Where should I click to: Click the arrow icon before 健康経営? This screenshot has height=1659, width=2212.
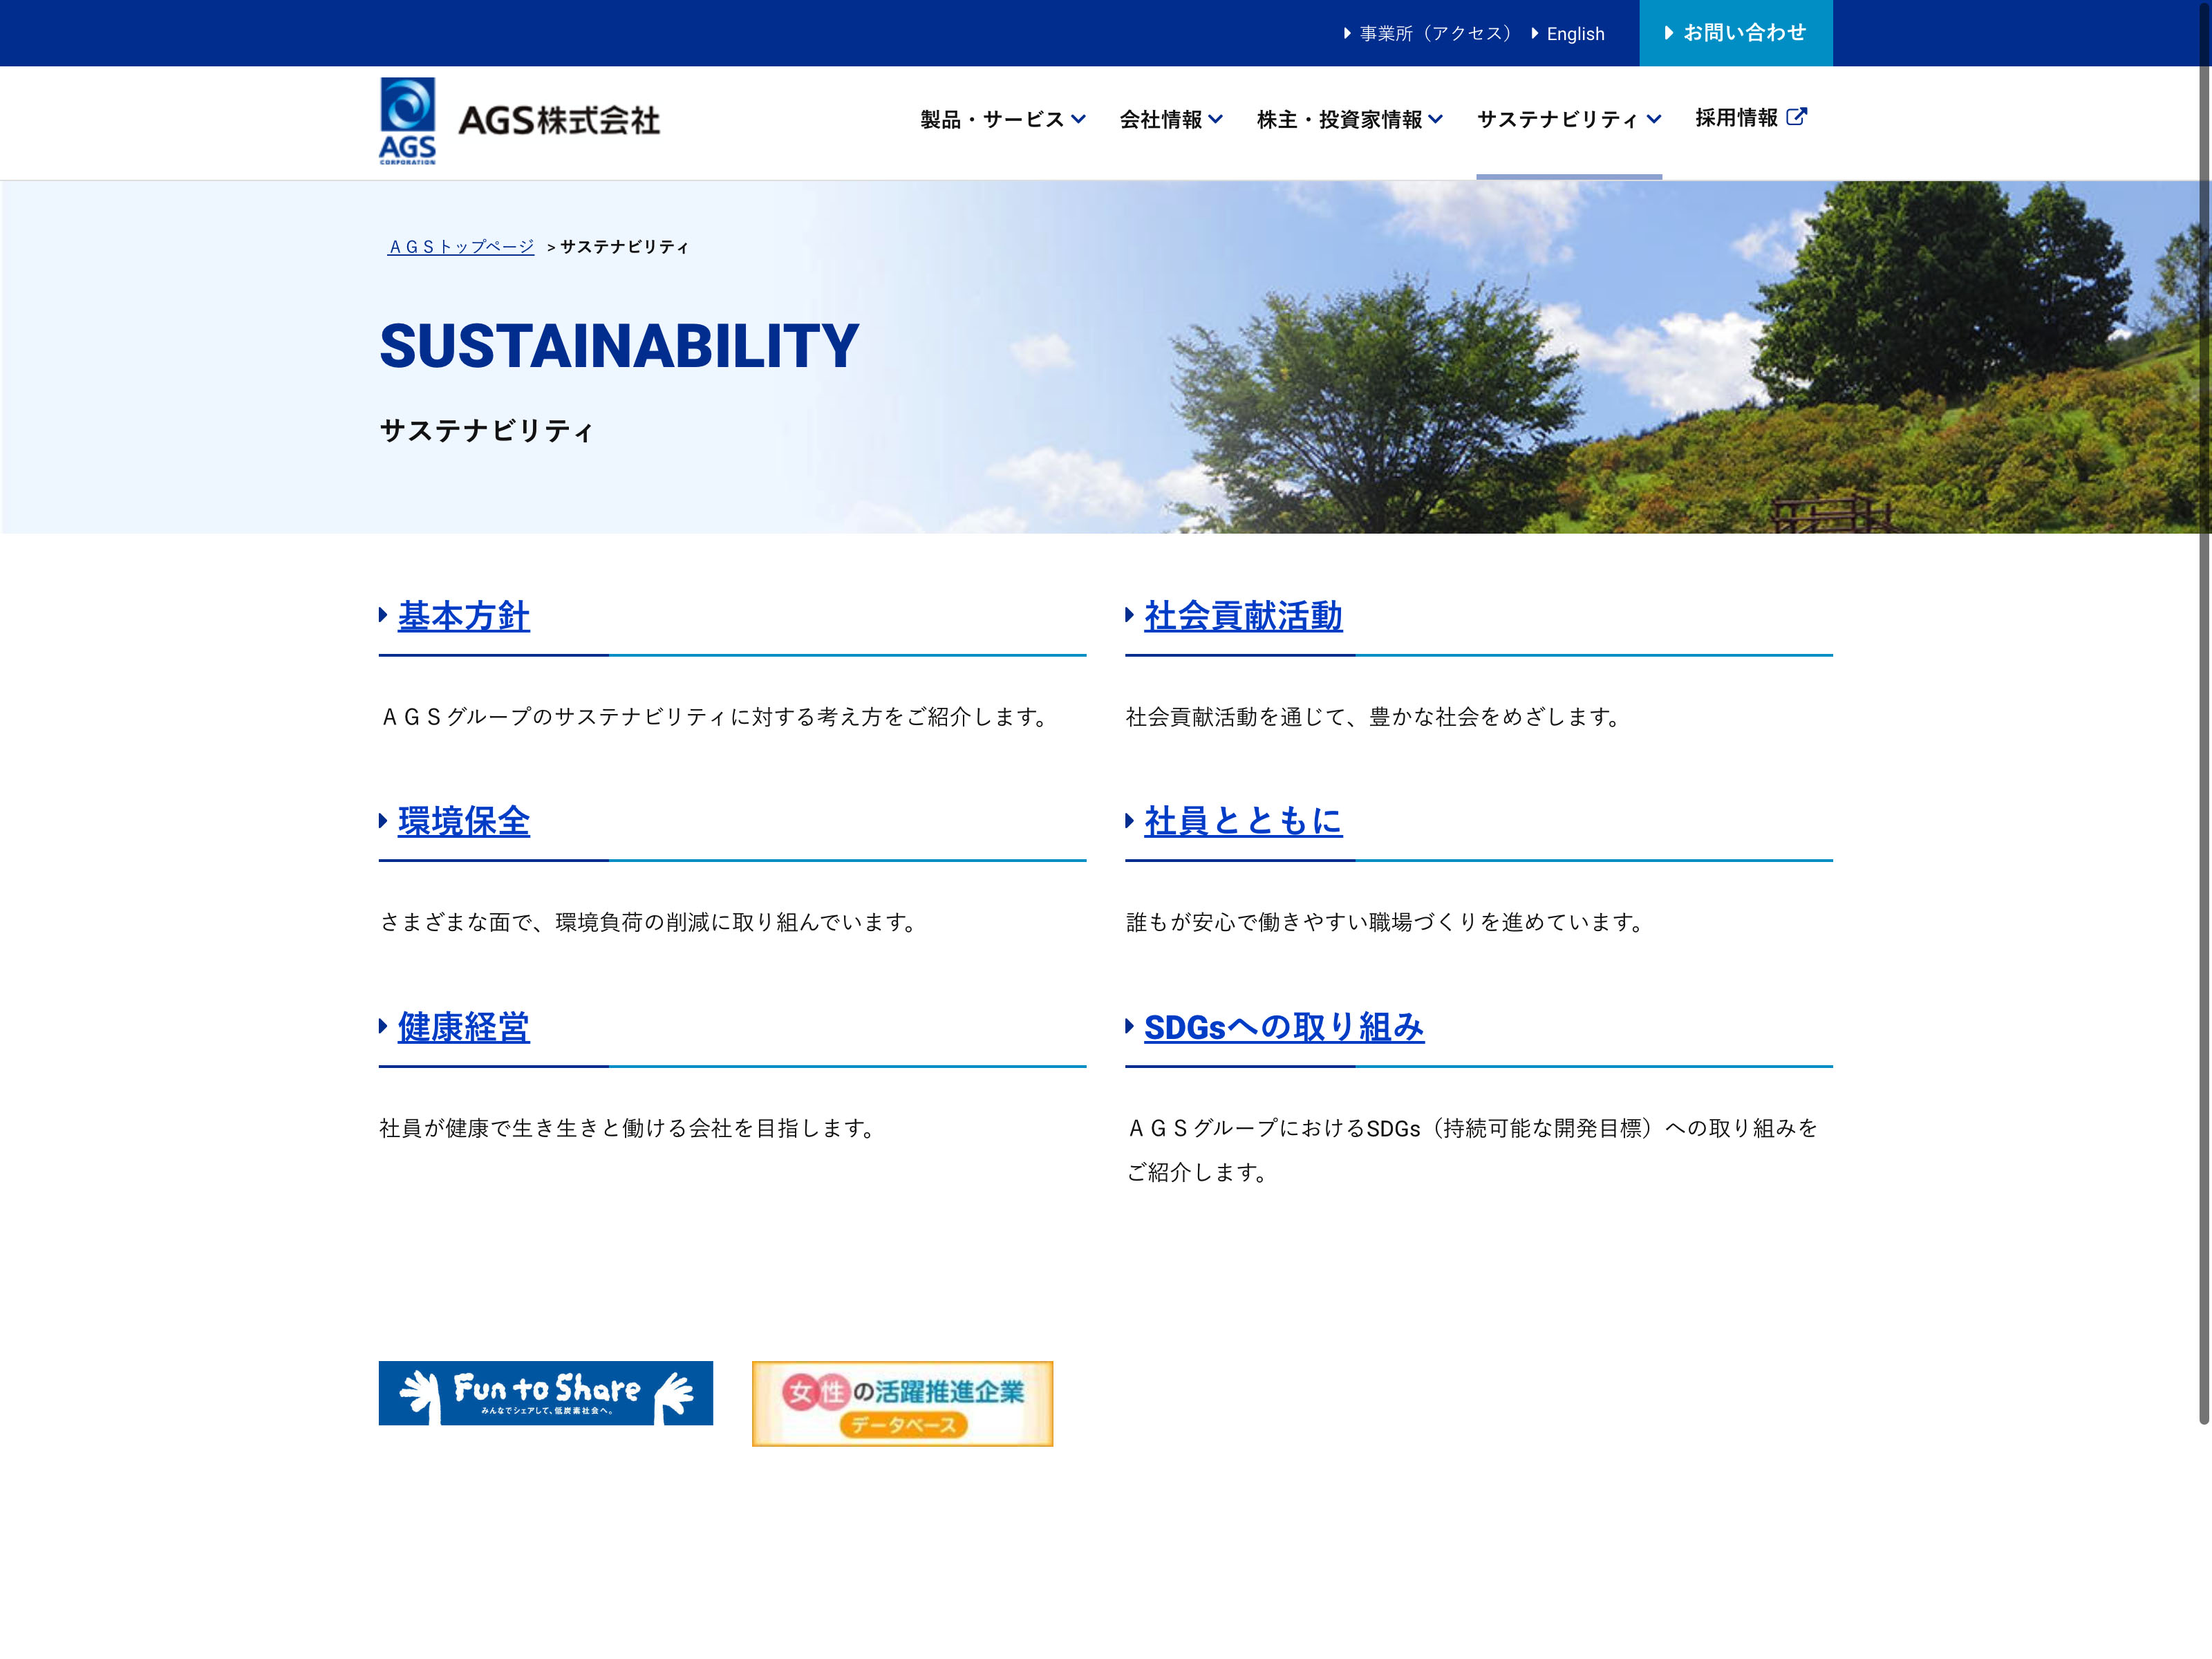tap(383, 1026)
